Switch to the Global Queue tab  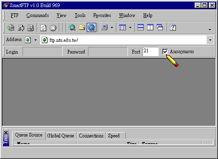pyautogui.click(x=60, y=136)
